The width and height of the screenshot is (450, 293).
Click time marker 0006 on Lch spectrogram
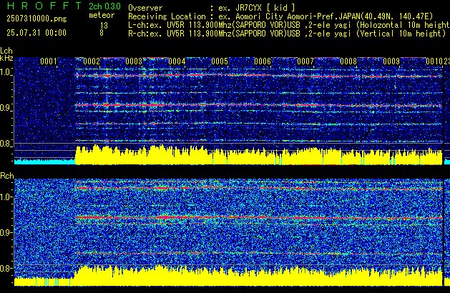coord(263,61)
